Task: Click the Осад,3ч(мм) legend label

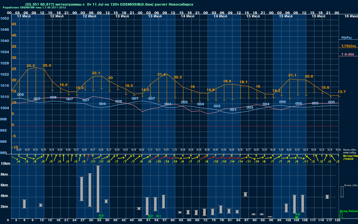Action: pyautogui.click(x=349, y=211)
